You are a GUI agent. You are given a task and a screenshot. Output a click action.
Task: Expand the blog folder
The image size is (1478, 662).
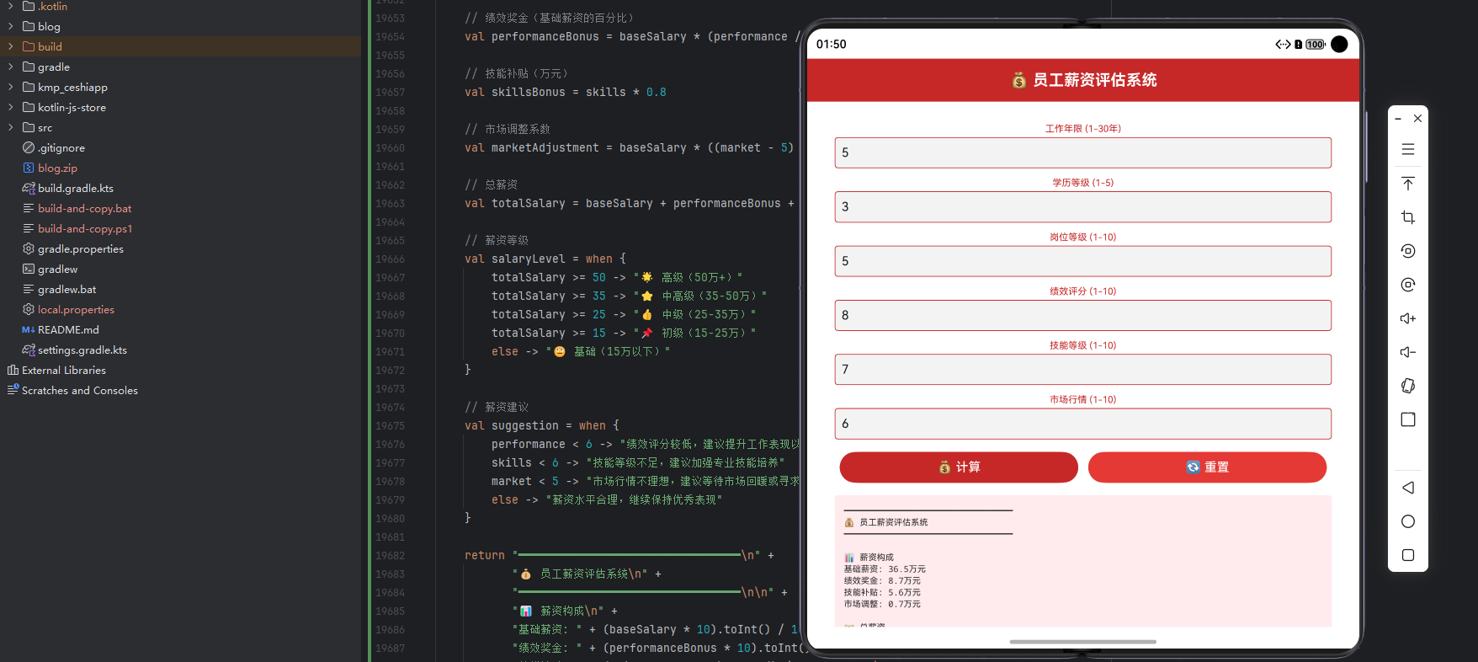click(x=10, y=26)
